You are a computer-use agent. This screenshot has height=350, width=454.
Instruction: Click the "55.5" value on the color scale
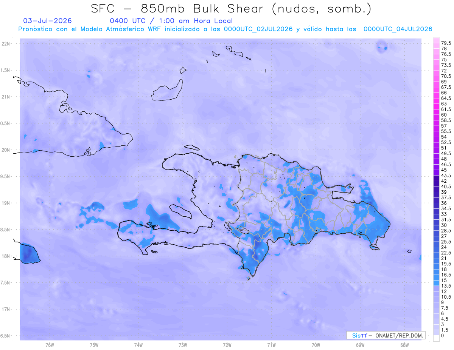coord(445,131)
